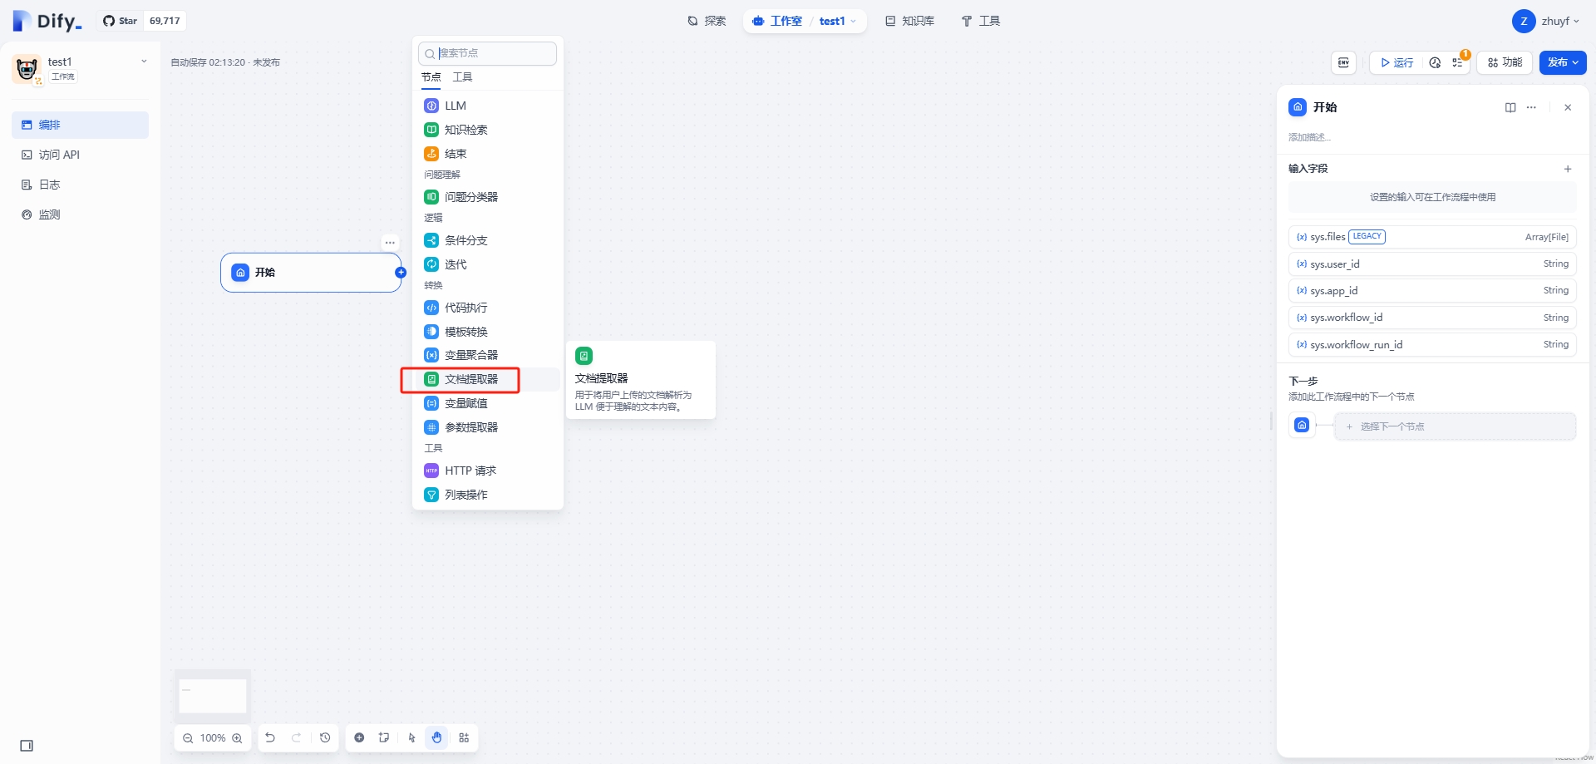Select 文档提取器 node from the list
This screenshot has width=1596, height=764.
point(470,379)
